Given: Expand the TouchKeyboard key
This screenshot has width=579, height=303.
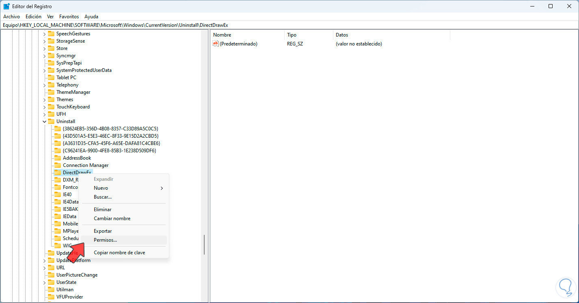Looking at the screenshot, I should point(44,107).
